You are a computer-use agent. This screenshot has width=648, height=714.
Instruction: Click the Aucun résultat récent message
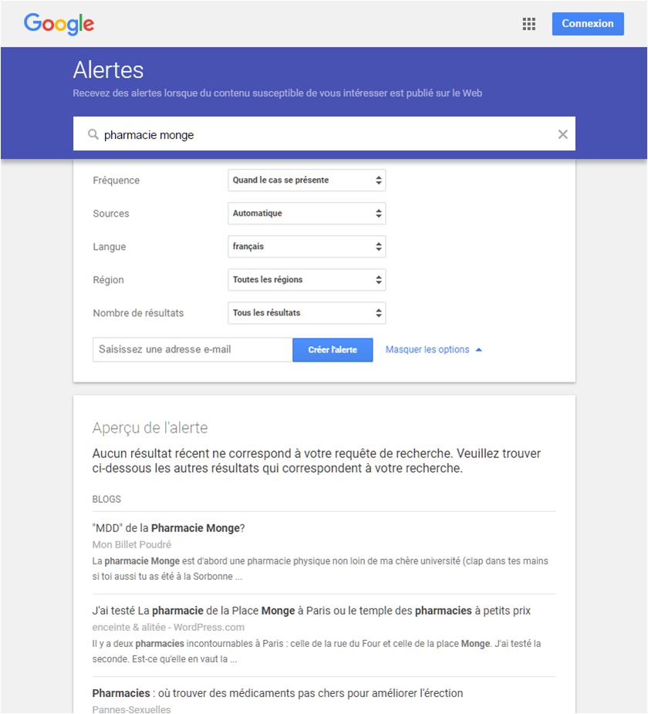316,461
